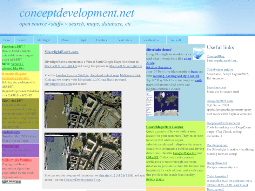The width and height of the screenshot is (255, 191).
Task: Open the RecipeNow.net link
Action: click(217, 163)
